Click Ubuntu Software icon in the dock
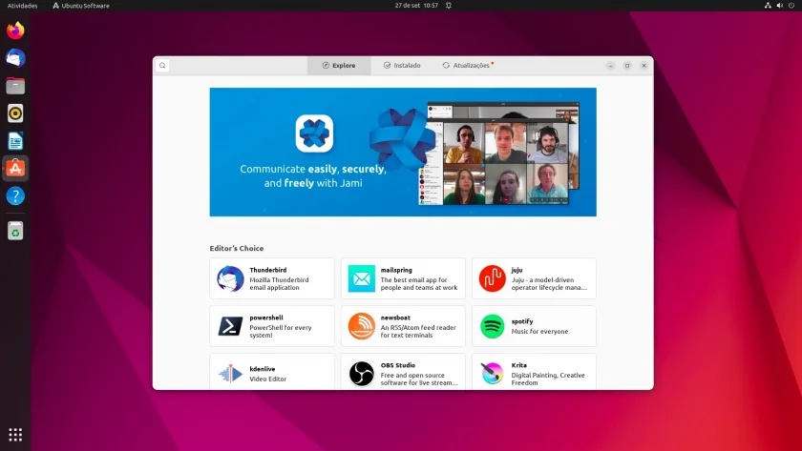The image size is (802, 451). (x=15, y=169)
